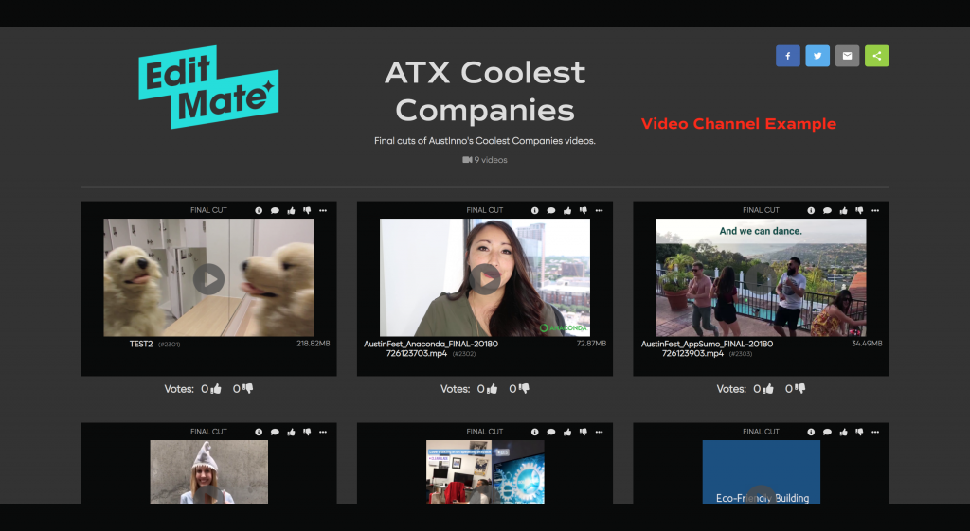Click the 9 videos count
The image size is (970, 531).
click(485, 159)
